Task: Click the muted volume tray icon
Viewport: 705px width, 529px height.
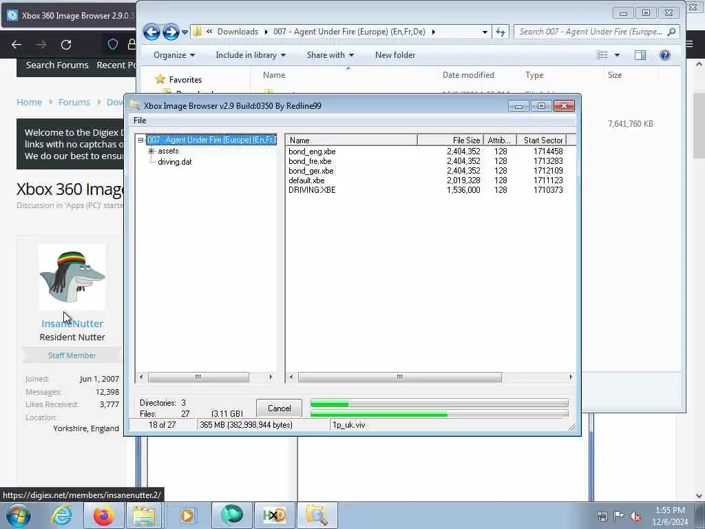Action: click(635, 516)
